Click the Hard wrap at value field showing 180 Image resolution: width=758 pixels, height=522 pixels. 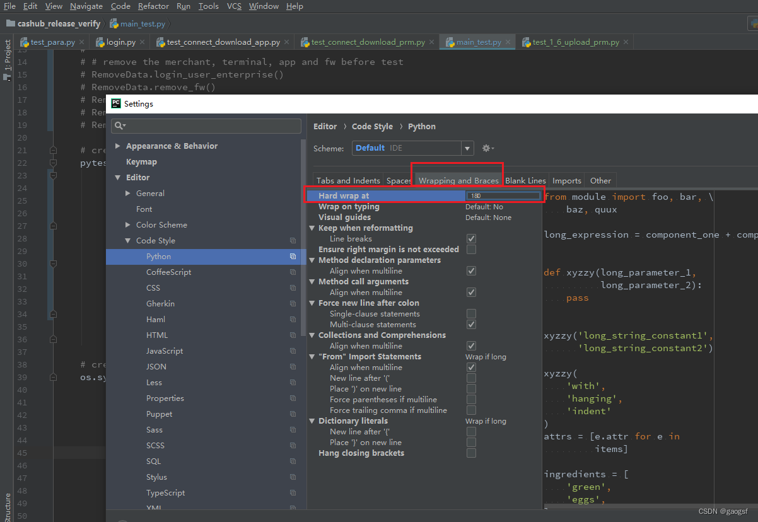pos(503,195)
